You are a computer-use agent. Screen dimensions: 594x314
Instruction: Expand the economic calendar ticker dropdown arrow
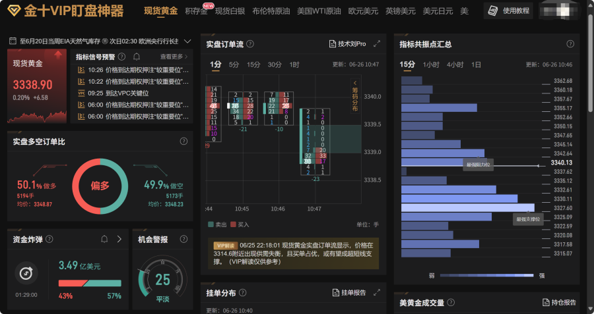[x=187, y=41]
